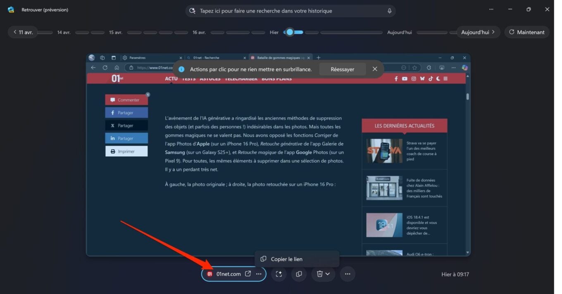
Task: Expand the delete options chevron next to the trash
Action: coord(328,274)
